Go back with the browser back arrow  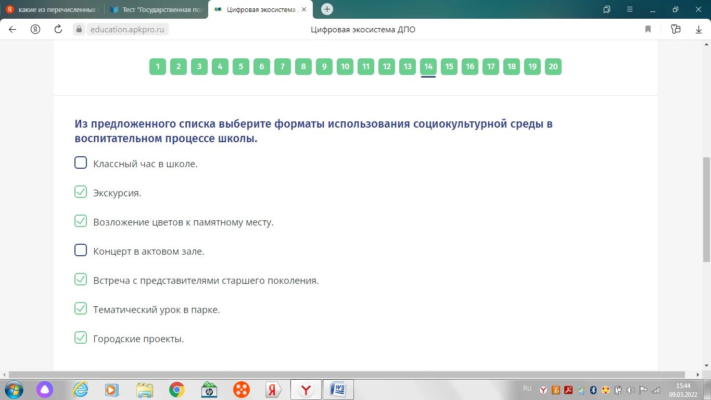tap(12, 30)
